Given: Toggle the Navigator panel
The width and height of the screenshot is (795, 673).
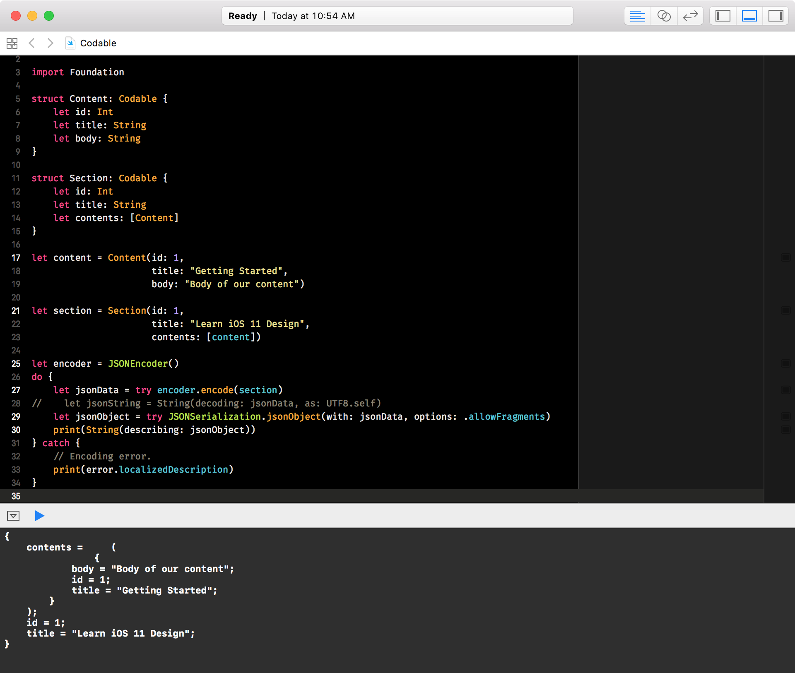Looking at the screenshot, I should coord(723,16).
